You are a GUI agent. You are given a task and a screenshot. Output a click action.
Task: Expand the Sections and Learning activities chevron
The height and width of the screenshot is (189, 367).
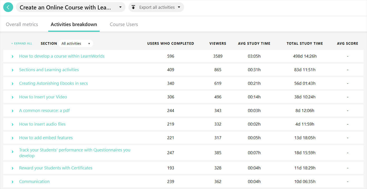[x=12, y=70]
